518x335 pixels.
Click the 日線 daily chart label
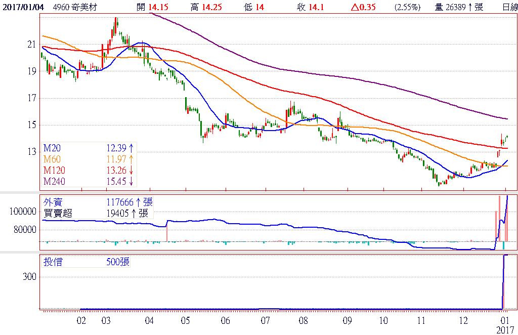(x=509, y=7)
